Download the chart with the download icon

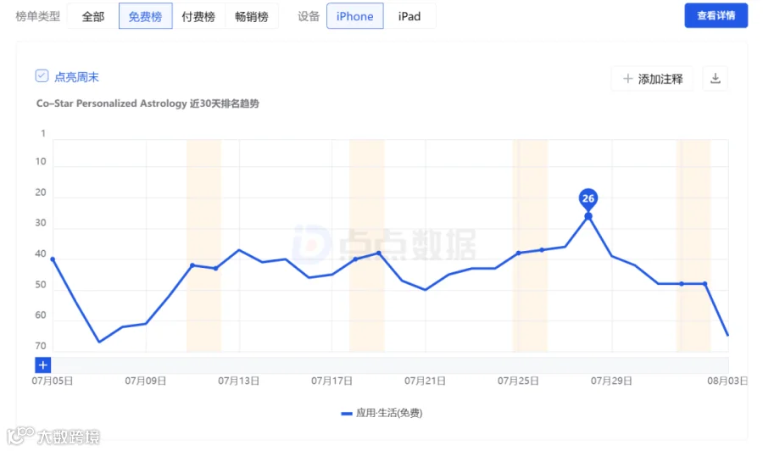click(716, 78)
